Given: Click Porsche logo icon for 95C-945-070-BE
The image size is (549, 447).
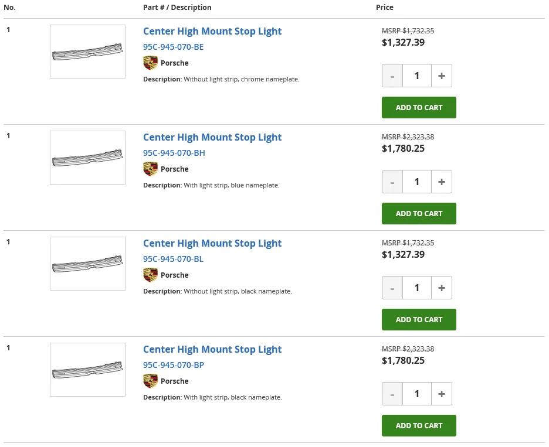Looking at the screenshot, I should [150, 63].
